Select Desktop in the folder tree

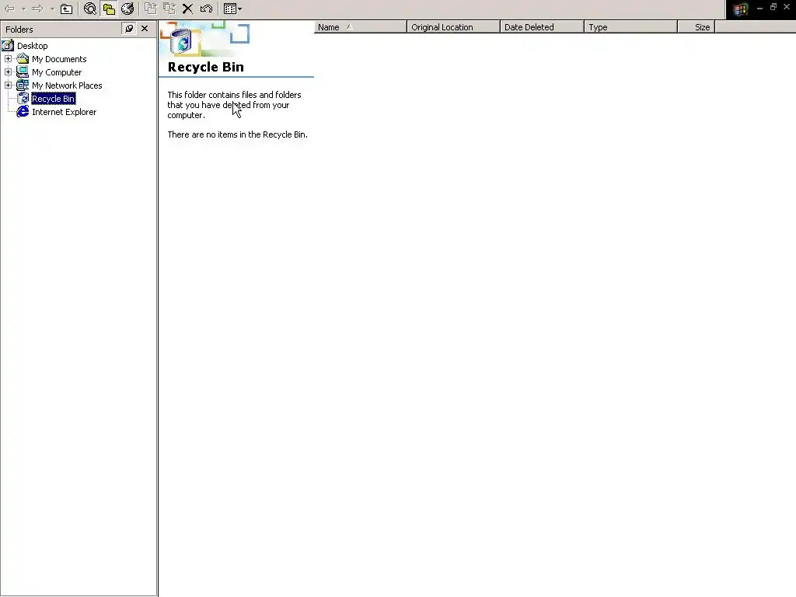33,46
